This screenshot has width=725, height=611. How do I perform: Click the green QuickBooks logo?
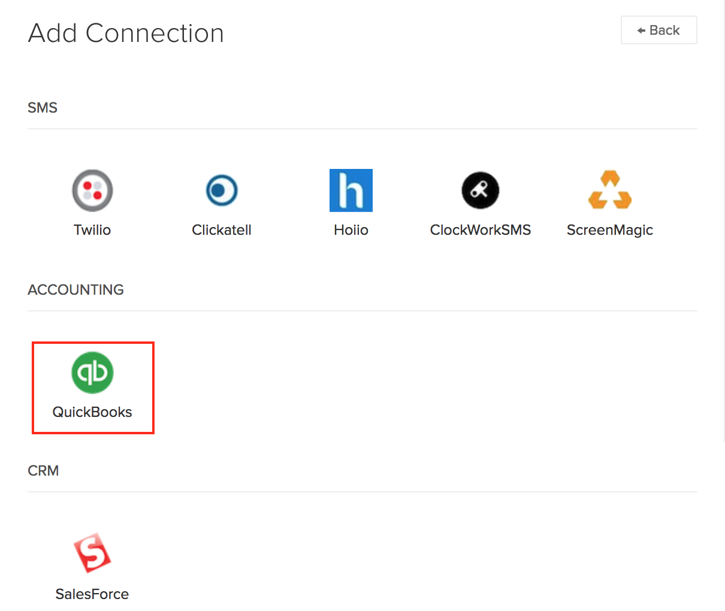tap(93, 372)
